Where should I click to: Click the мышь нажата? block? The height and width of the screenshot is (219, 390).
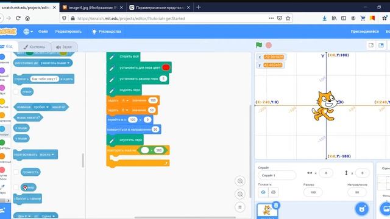coord(28,117)
